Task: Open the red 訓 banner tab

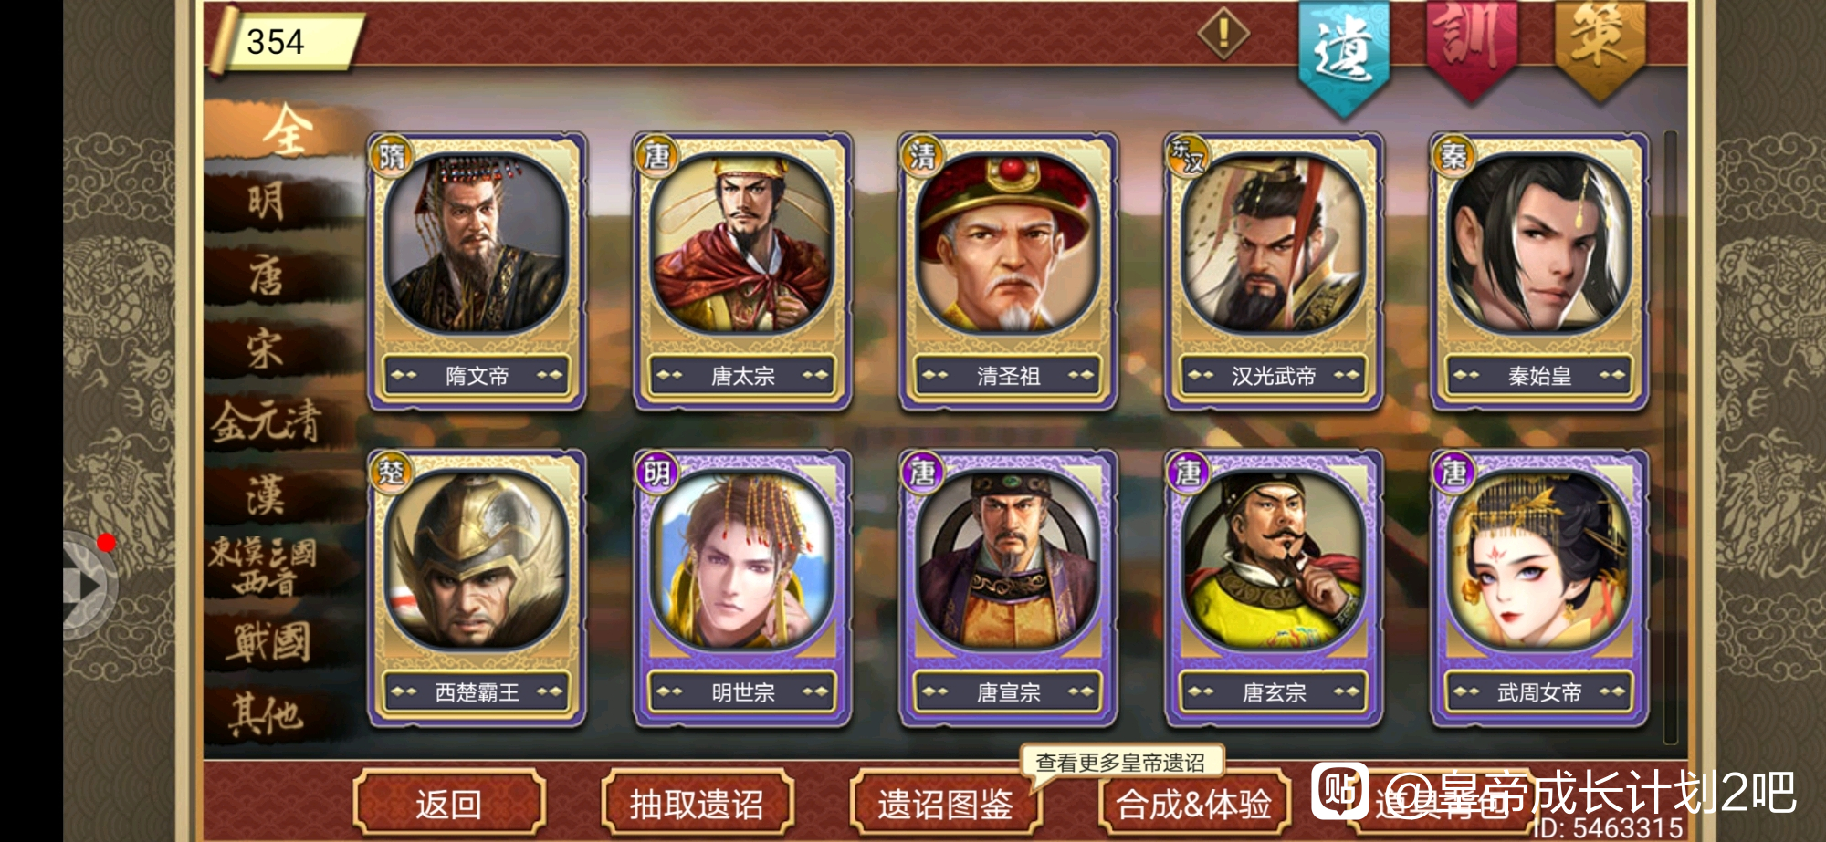Action: click(1471, 46)
